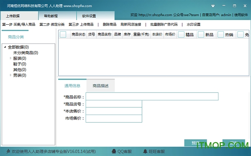The width and height of the screenshot is (251, 156).
Task: Click the 商品状态 column header
Action: tap(79, 34)
